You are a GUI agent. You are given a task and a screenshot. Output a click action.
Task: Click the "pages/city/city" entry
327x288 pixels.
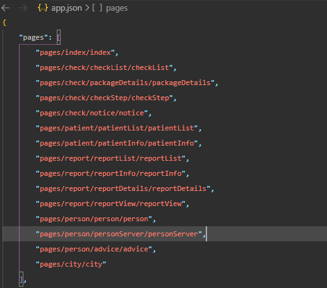coord(71,264)
